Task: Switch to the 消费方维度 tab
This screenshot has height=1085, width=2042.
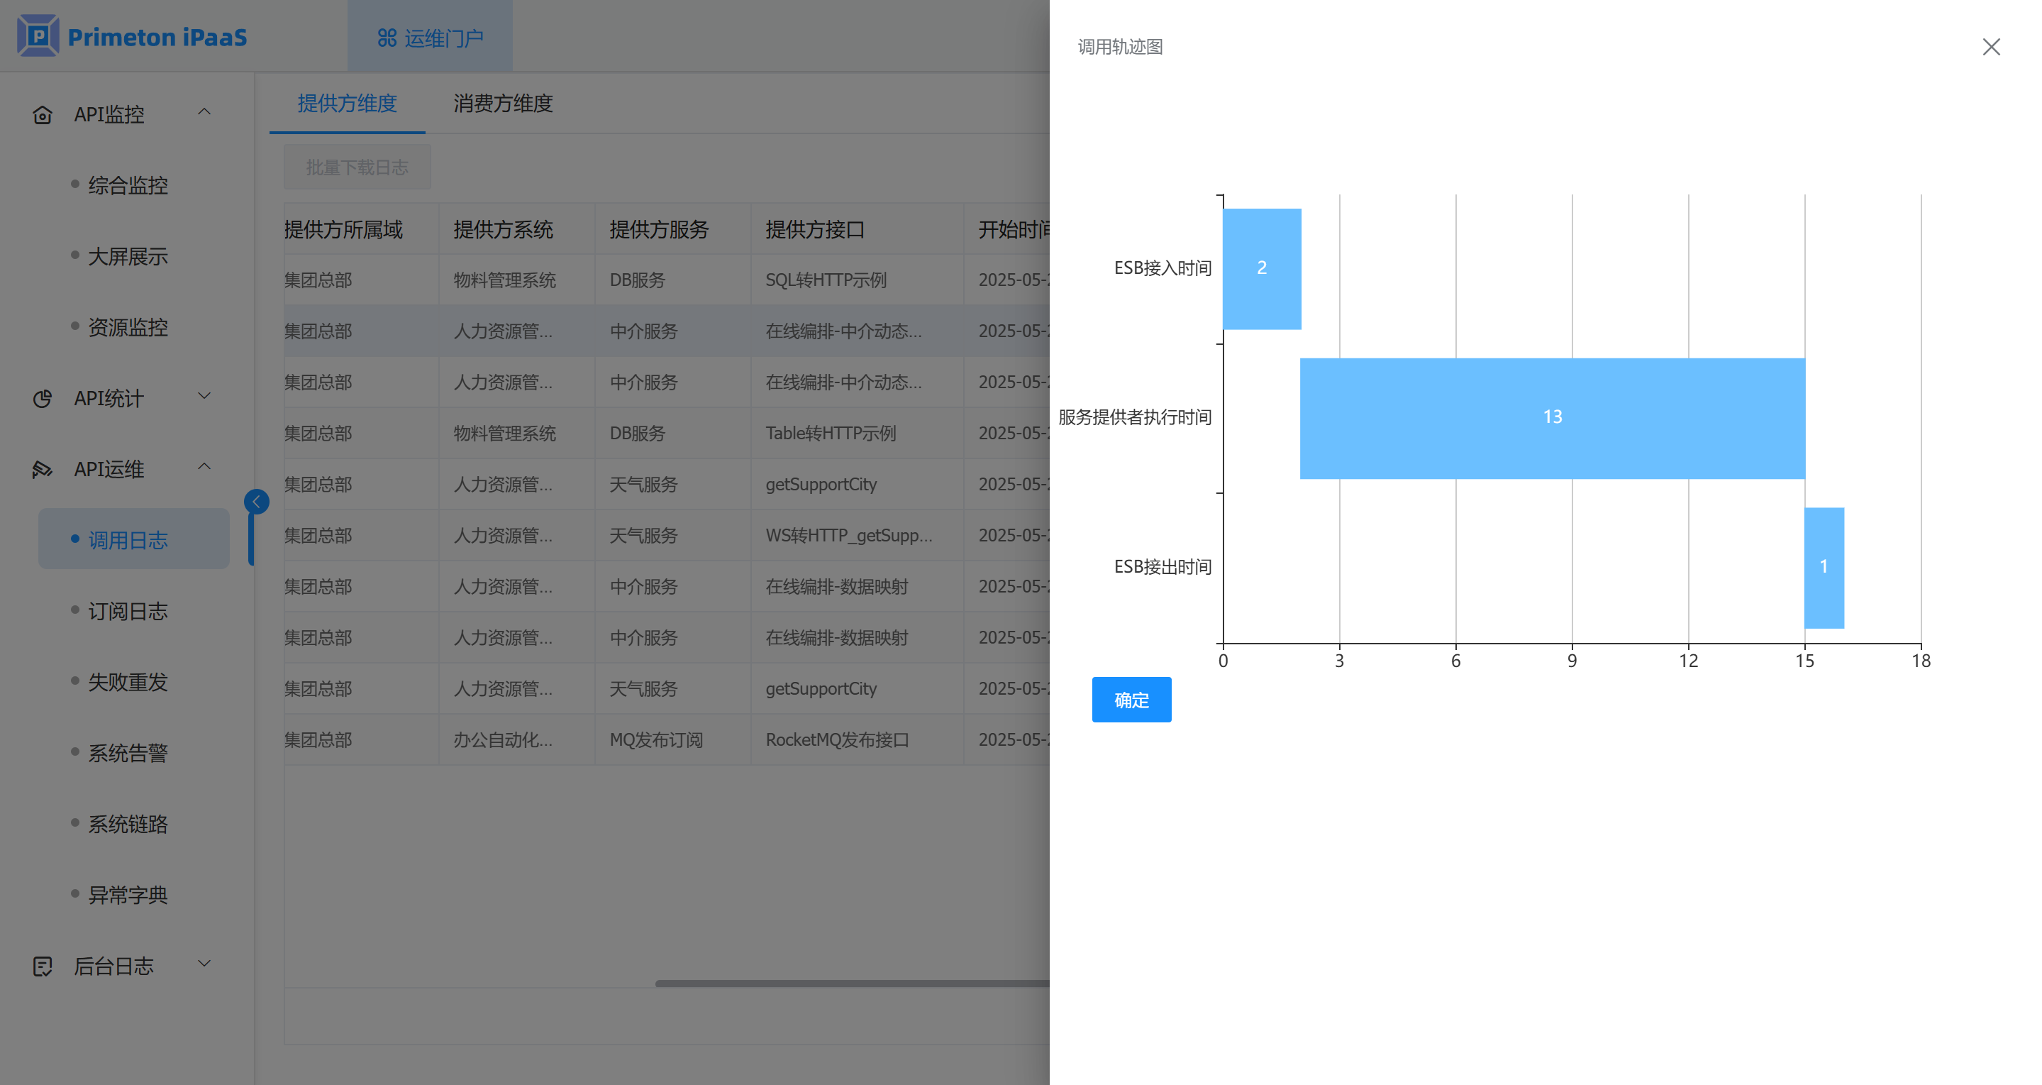Action: (503, 103)
